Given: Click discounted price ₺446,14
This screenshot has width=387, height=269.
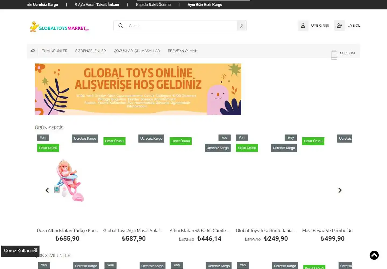Looking at the screenshot, I should pos(209,239).
